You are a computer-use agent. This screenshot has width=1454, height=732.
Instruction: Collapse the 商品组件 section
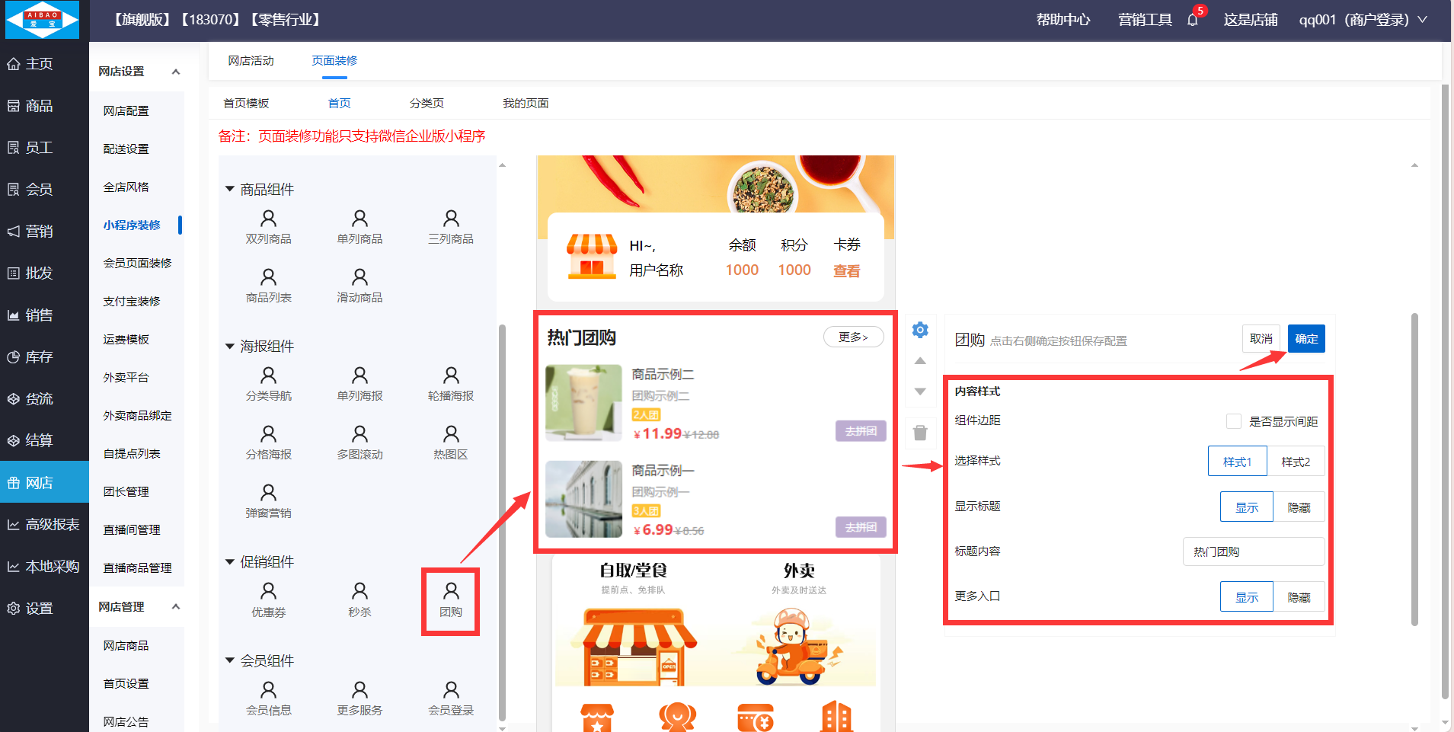pos(230,189)
